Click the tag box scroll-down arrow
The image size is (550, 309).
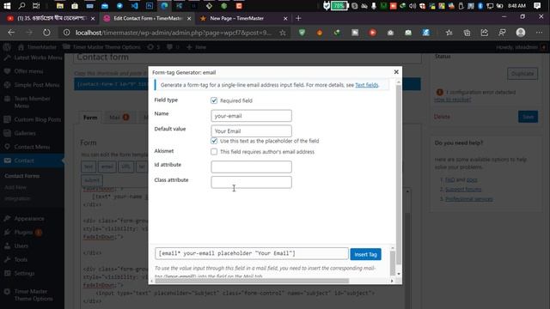click(399, 274)
